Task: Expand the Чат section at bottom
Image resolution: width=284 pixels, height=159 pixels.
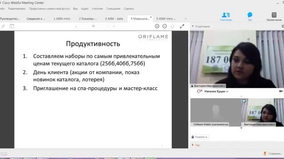Action: (x=193, y=145)
